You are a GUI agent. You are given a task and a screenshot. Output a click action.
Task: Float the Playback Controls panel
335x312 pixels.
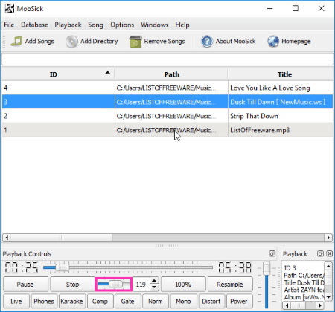272,254
